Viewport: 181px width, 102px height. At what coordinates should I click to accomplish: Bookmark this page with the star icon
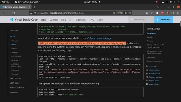click(x=130, y=13)
